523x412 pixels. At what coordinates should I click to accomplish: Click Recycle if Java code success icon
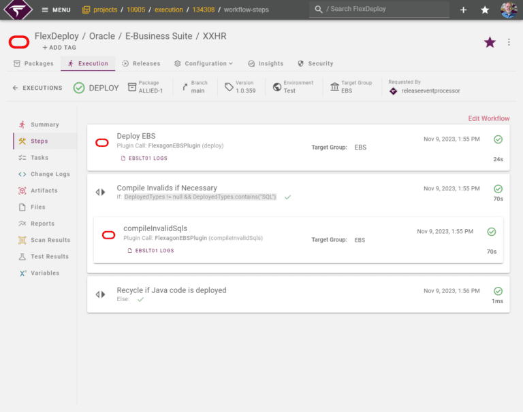[498, 291]
